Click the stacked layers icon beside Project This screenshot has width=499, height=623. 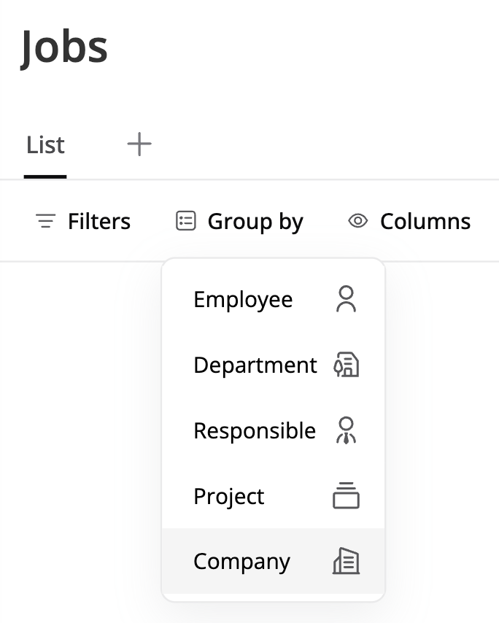[346, 496]
